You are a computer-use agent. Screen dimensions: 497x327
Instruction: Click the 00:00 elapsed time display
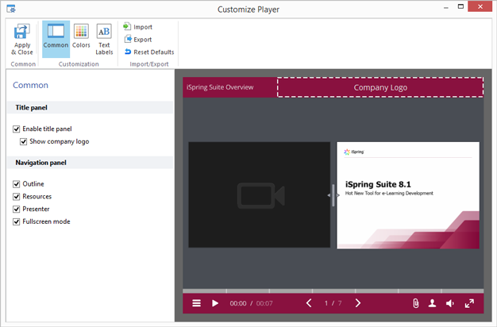point(238,303)
